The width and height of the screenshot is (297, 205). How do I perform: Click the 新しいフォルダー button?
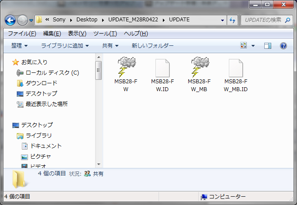point(152,46)
